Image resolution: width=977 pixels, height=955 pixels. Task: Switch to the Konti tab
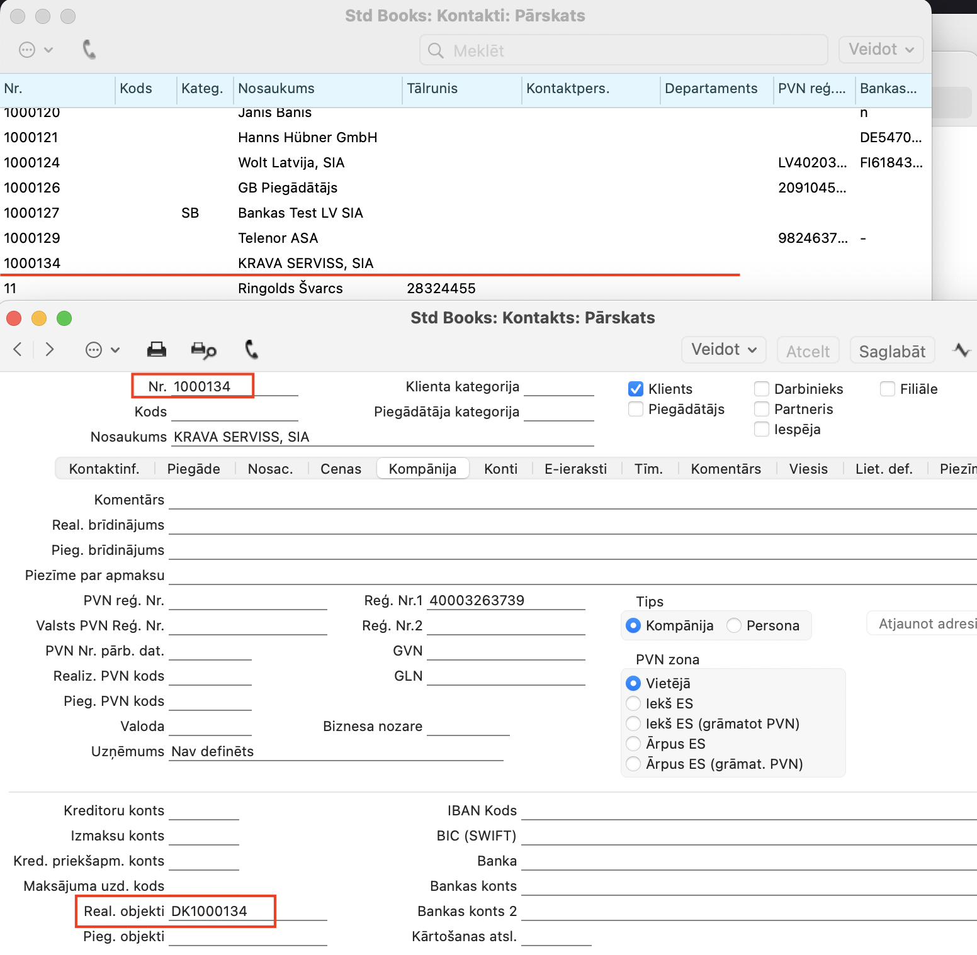click(500, 469)
